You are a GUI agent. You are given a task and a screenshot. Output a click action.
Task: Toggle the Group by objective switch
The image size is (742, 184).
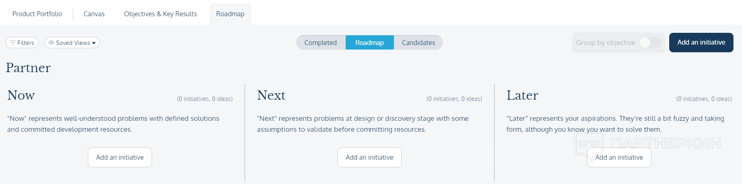(650, 43)
